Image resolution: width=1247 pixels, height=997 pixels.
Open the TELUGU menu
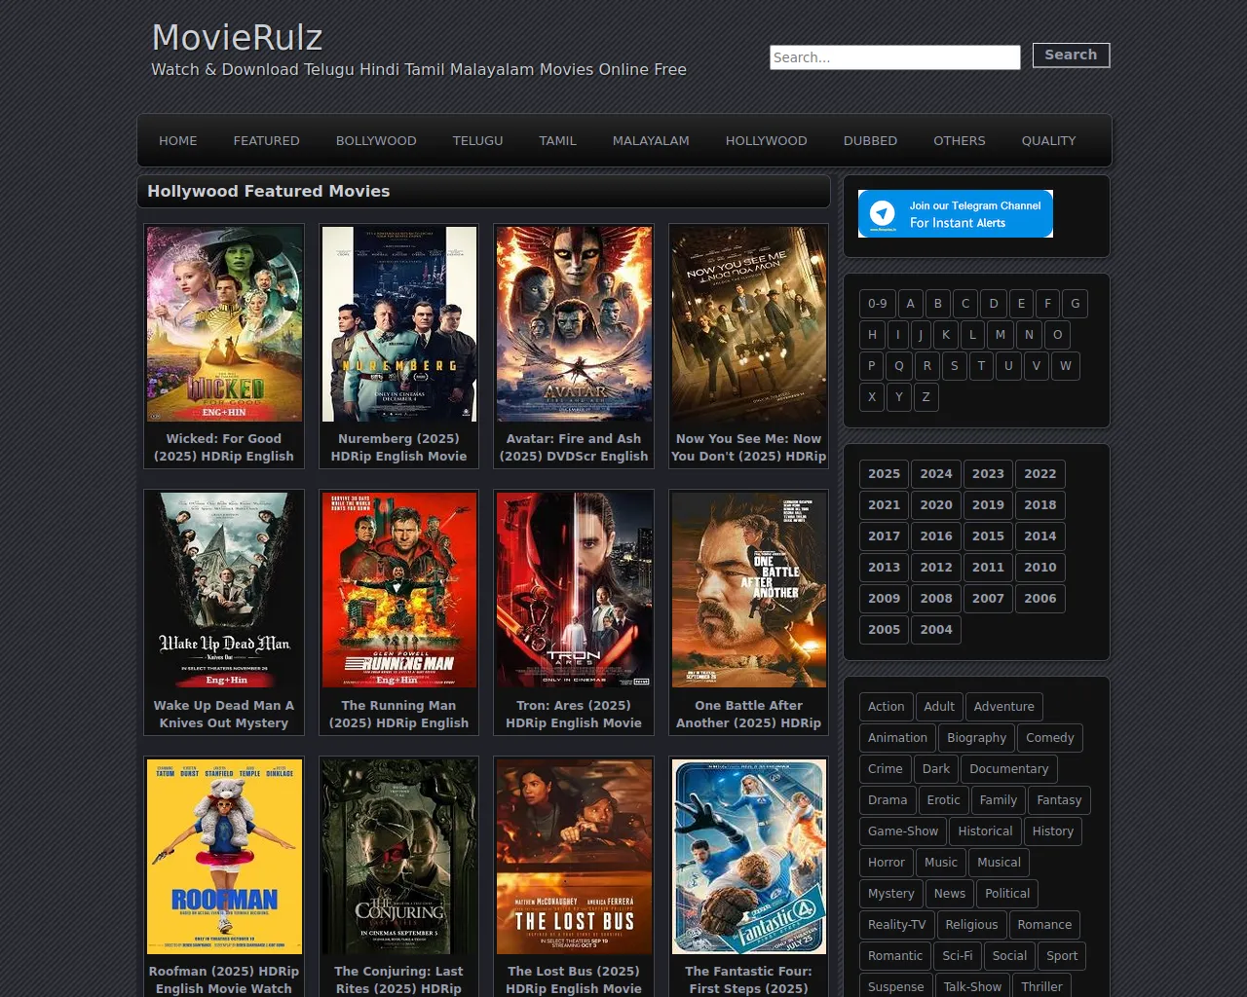478,140
